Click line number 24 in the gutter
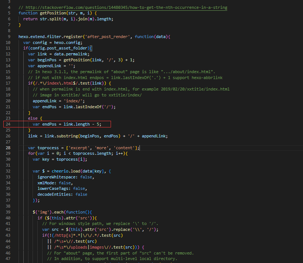303x263 pixels. coord(8,124)
